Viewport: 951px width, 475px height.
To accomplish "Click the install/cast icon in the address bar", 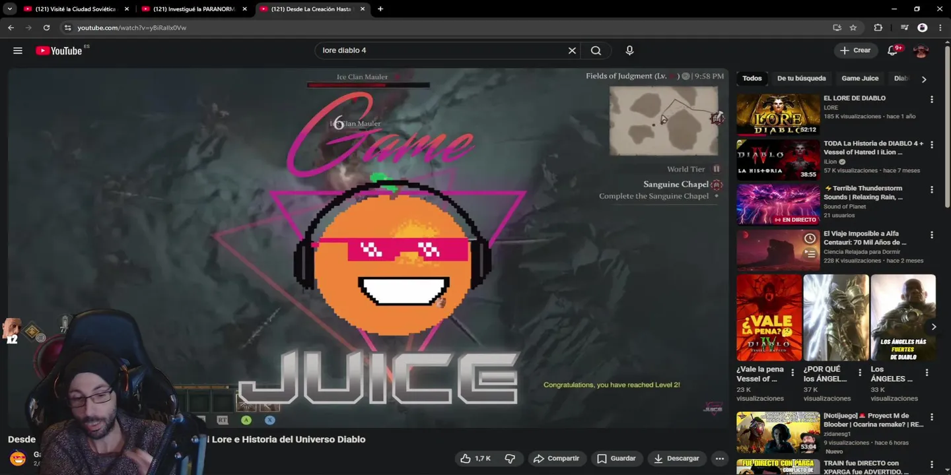I will [837, 28].
